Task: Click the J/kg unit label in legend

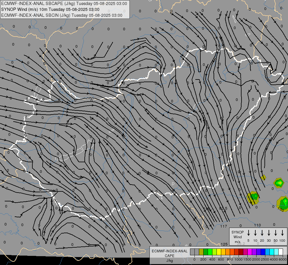Action: (x=169, y=261)
